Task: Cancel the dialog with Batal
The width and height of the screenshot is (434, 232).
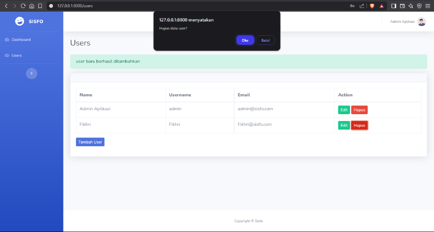Action: coord(265,40)
